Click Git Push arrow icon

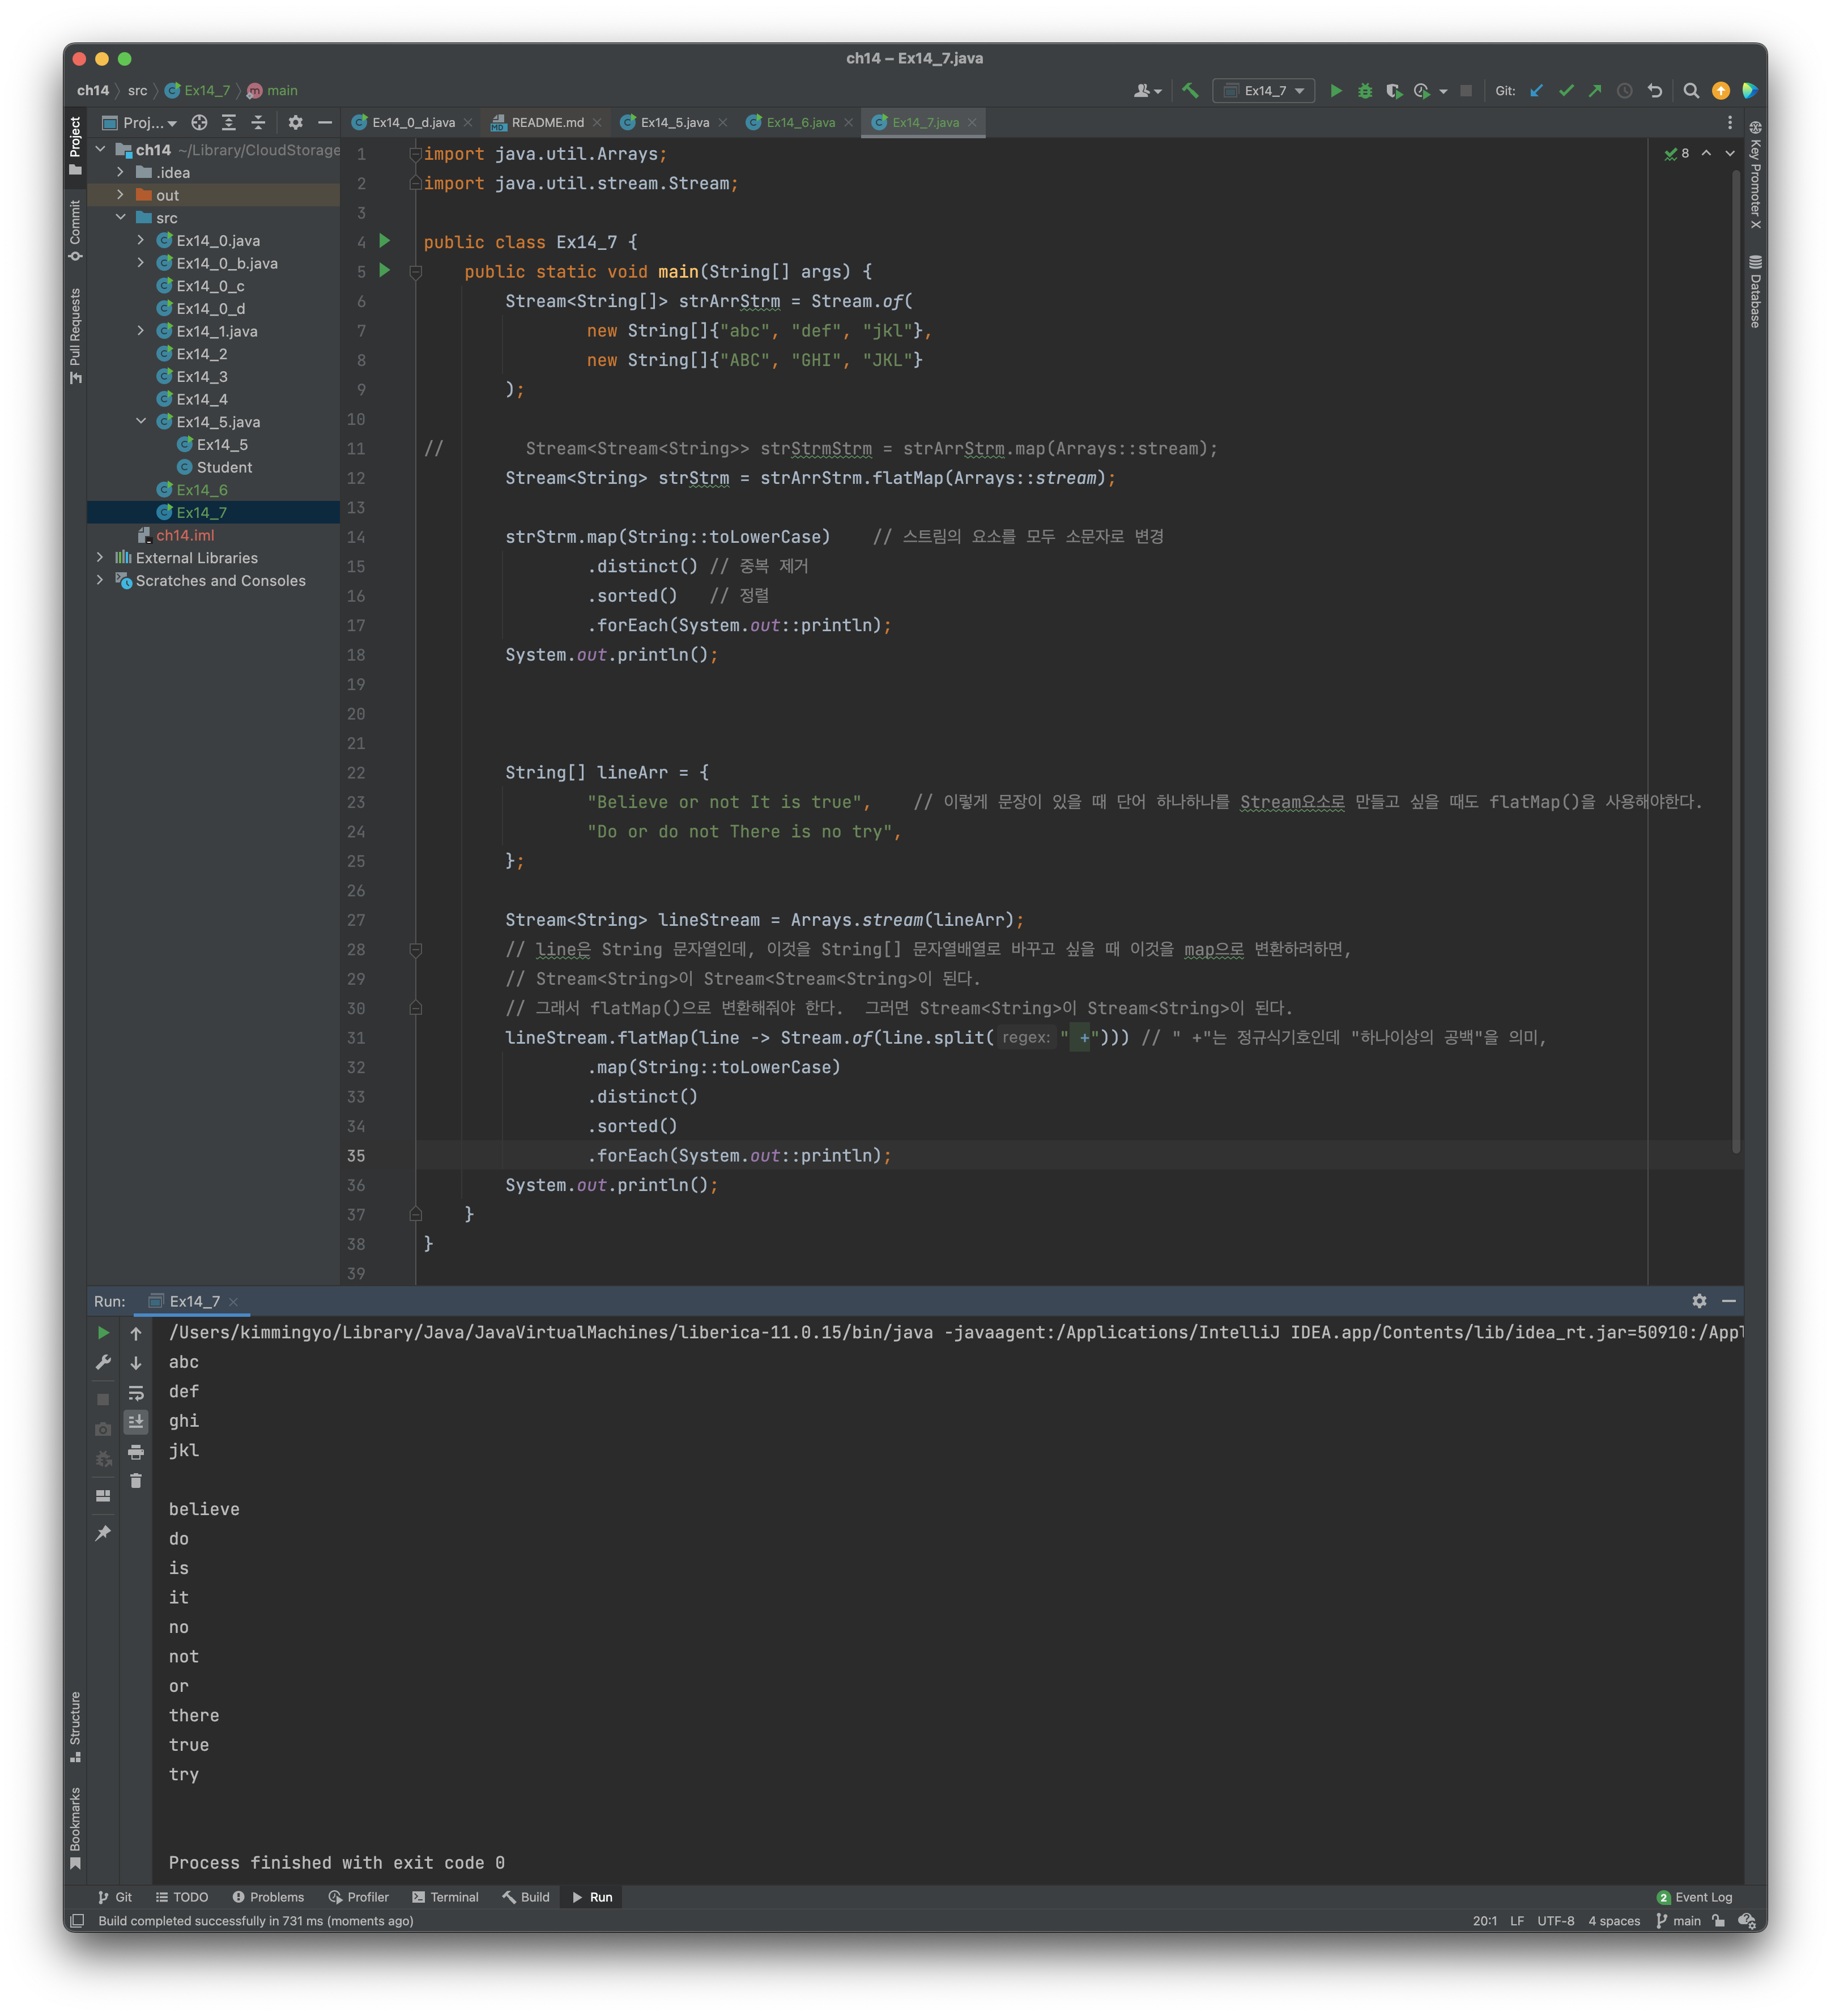click(1595, 91)
